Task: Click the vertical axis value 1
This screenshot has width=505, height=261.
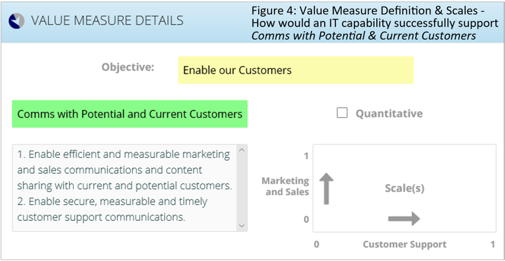Action: point(306,156)
